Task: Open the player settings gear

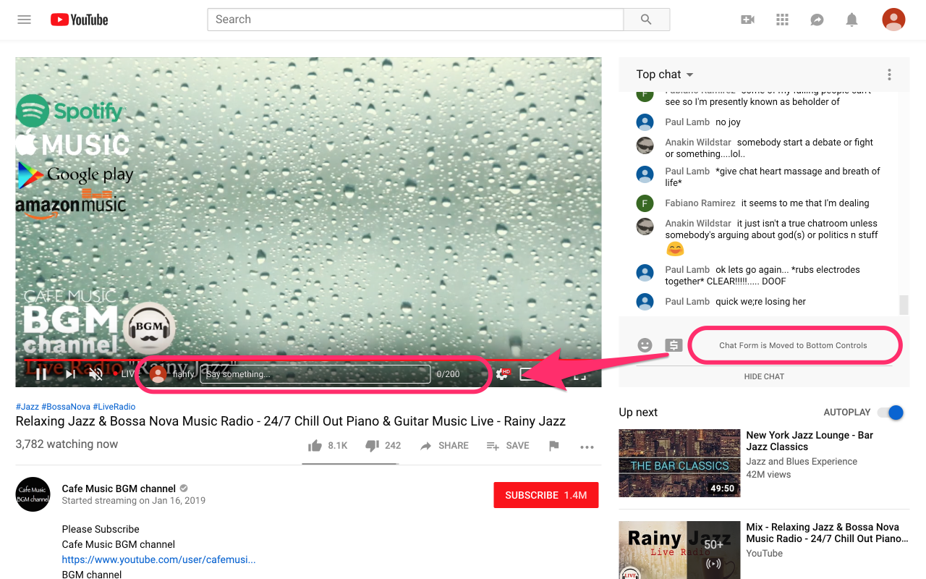Action: 502,373
